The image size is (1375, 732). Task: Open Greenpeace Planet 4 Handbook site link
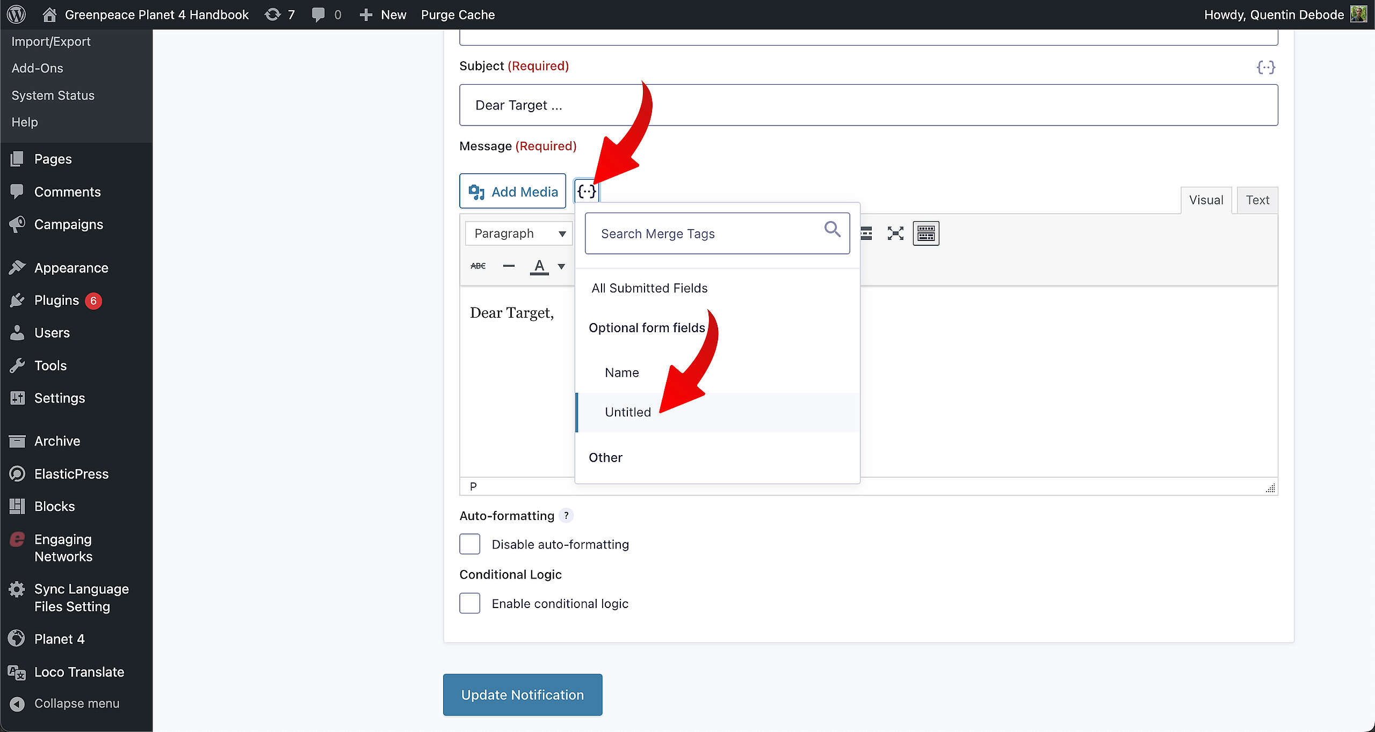[x=146, y=14]
